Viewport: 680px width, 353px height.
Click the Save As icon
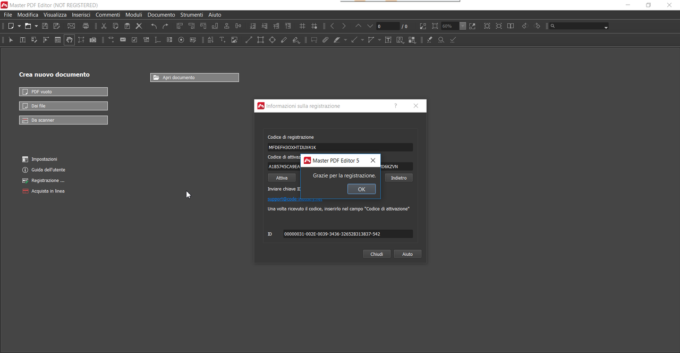56,26
